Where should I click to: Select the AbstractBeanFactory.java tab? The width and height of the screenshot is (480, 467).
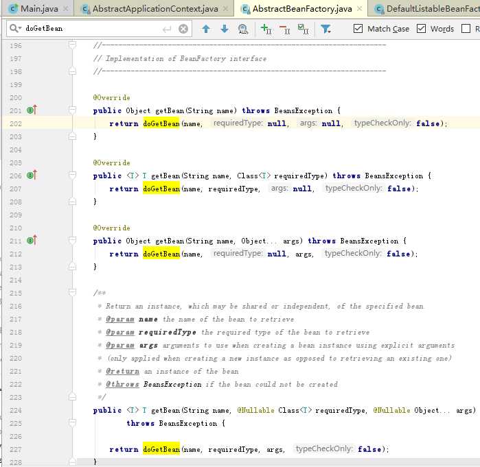point(302,9)
